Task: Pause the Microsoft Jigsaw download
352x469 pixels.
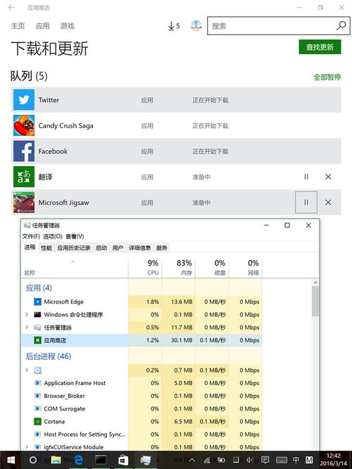Action: (306, 203)
